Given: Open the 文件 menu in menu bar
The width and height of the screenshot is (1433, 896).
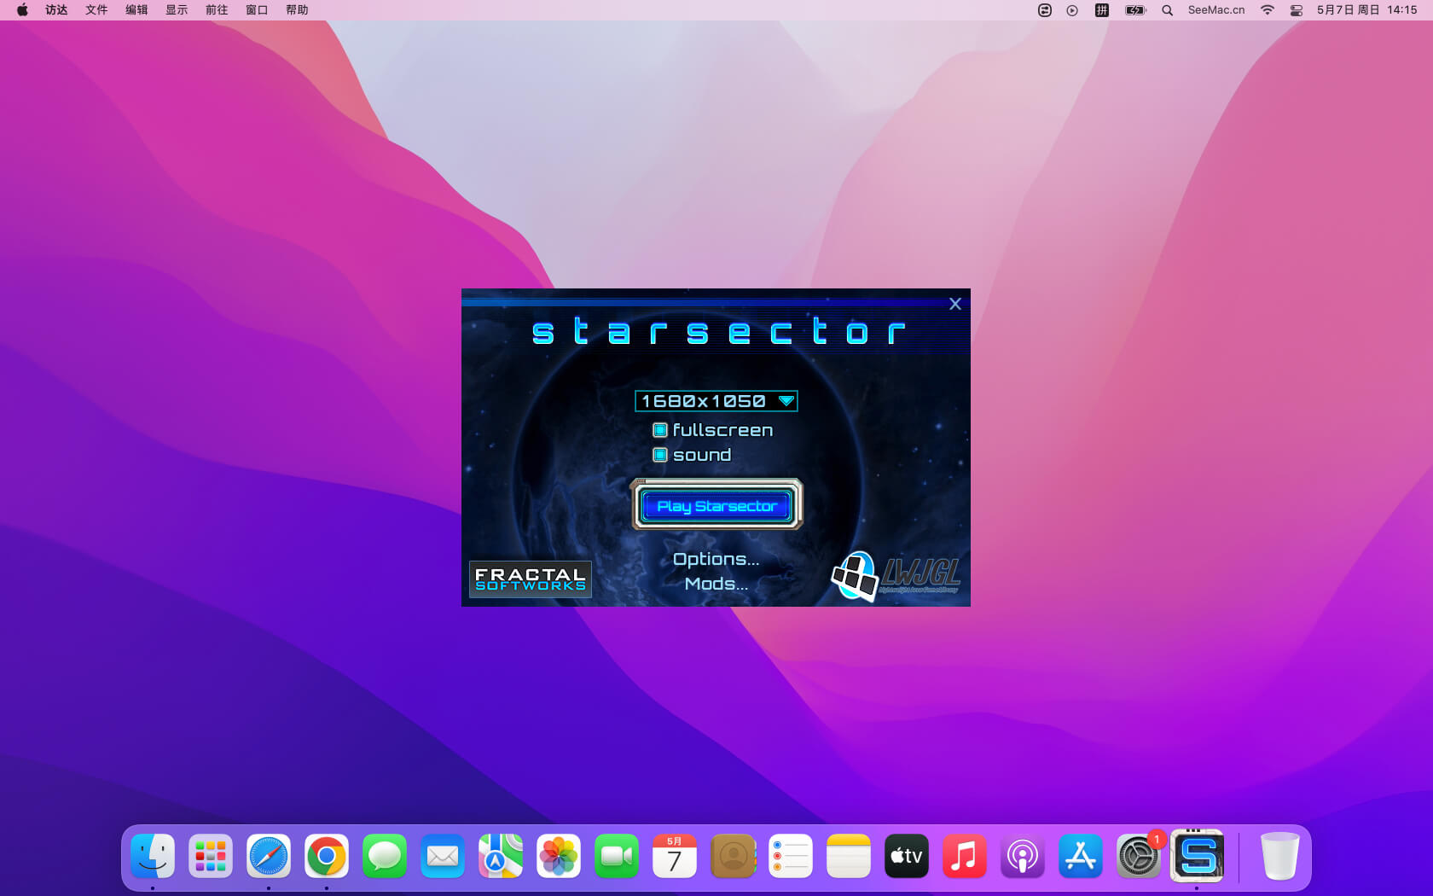Looking at the screenshot, I should coord(96,10).
